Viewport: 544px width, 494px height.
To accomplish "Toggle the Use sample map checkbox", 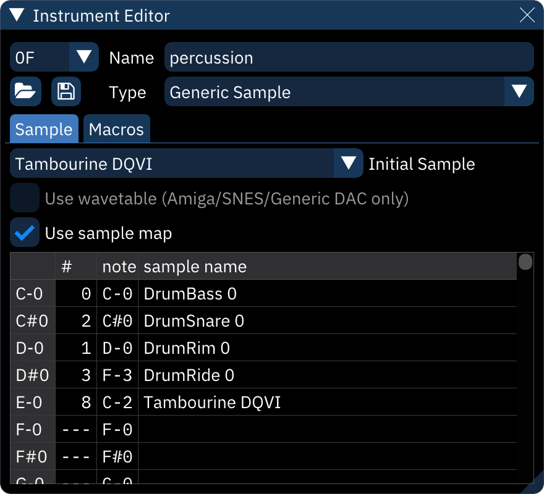I will point(25,233).
